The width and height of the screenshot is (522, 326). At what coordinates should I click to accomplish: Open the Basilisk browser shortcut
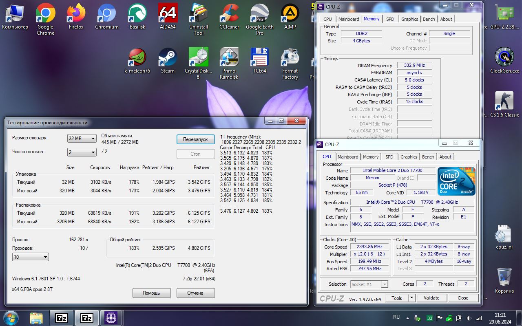137,17
